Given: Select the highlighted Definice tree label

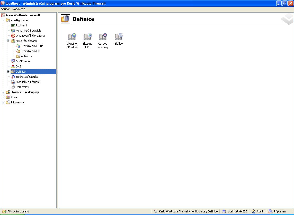Looking at the screenshot, I should pos(21,72).
